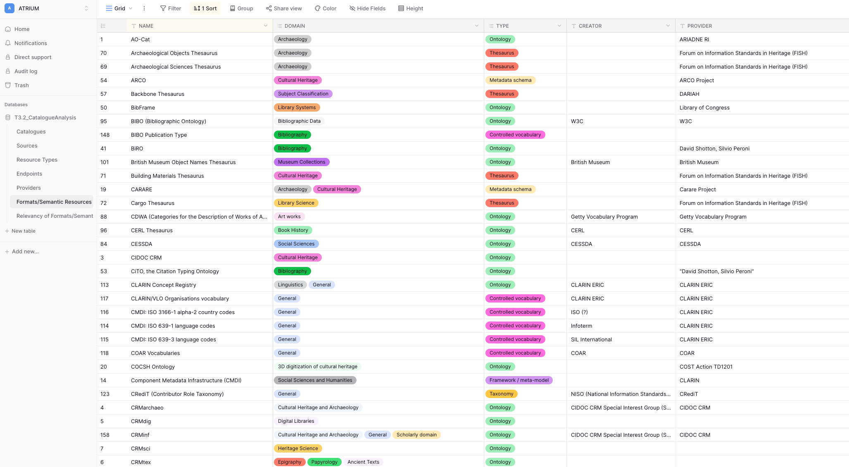Open the NAME column dropdown arrow

(x=266, y=26)
